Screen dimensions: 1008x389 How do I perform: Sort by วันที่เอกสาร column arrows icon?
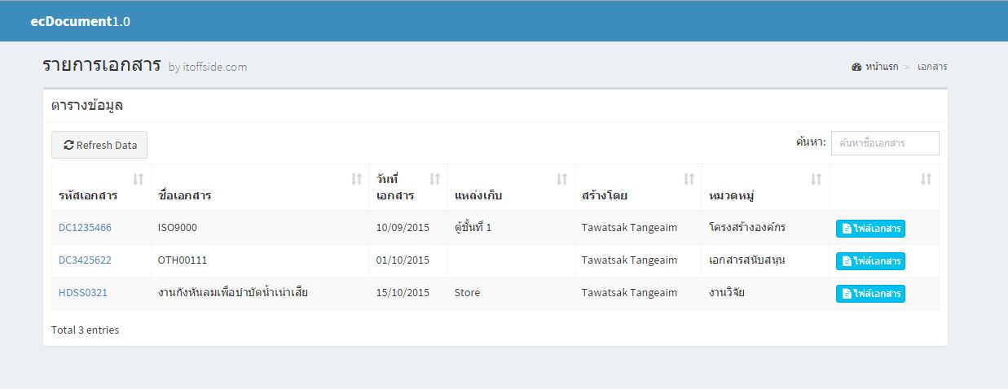click(434, 179)
